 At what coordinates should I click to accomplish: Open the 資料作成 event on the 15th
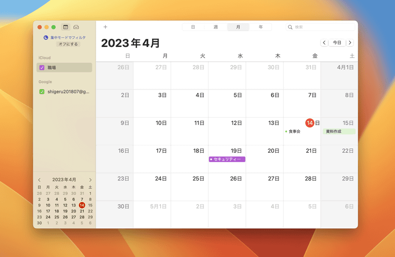click(x=339, y=131)
